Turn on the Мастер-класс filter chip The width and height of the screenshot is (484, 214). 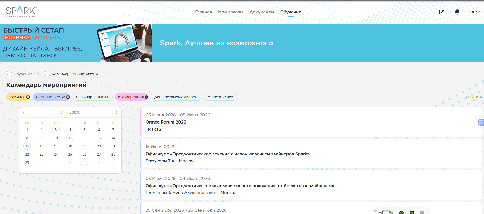coord(221,97)
